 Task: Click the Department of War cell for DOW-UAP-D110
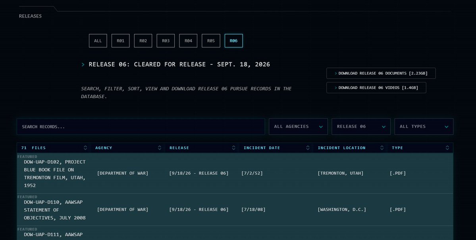coord(123,210)
